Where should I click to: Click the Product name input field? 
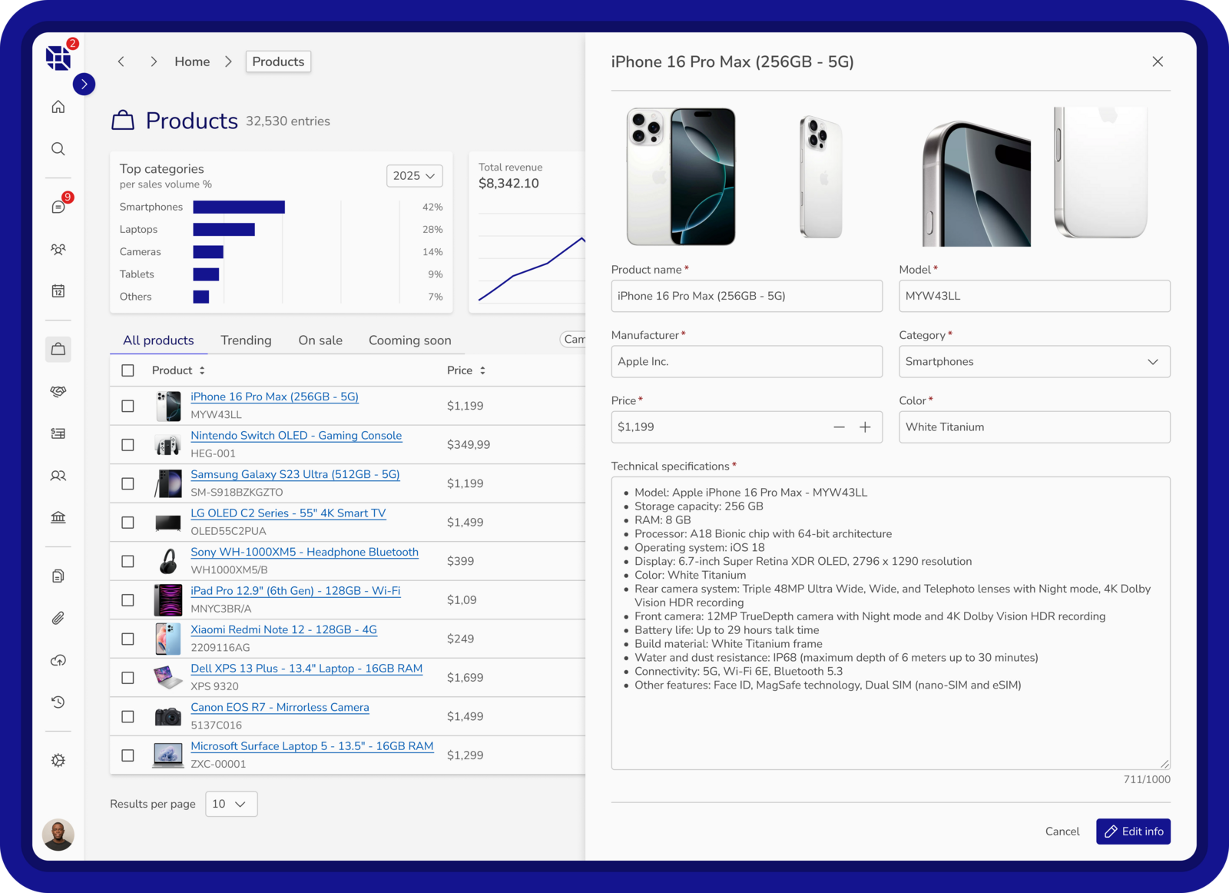click(x=747, y=296)
